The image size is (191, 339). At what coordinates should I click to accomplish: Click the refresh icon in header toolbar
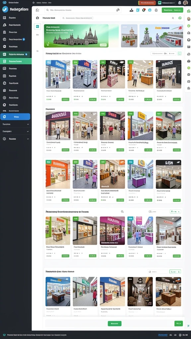coord(156,10)
